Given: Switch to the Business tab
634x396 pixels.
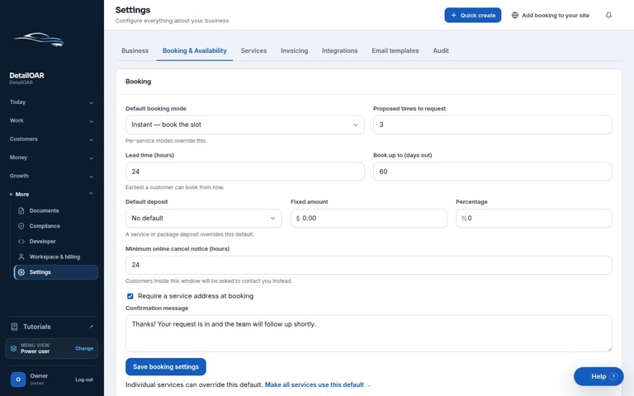Looking at the screenshot, I should point(135,51).
